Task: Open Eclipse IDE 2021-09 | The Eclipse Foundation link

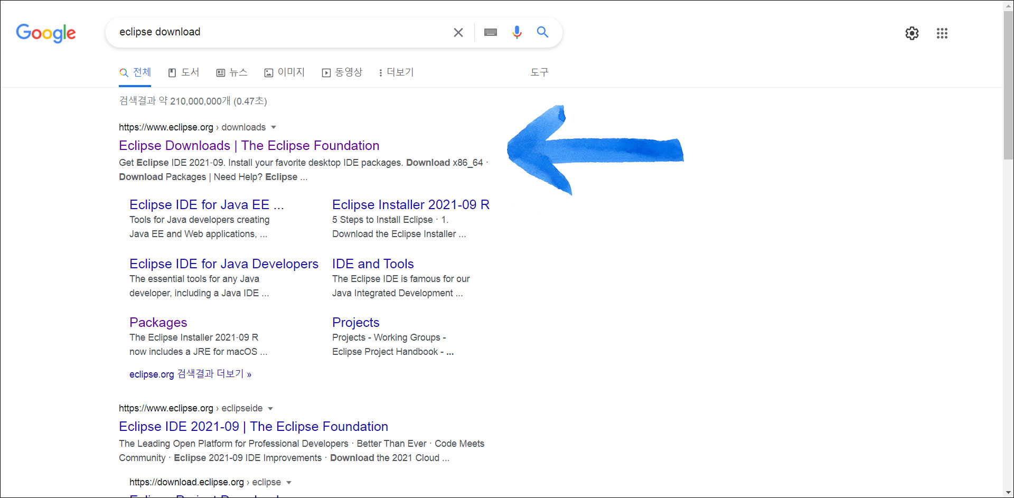Action: (x=253, y=426)
